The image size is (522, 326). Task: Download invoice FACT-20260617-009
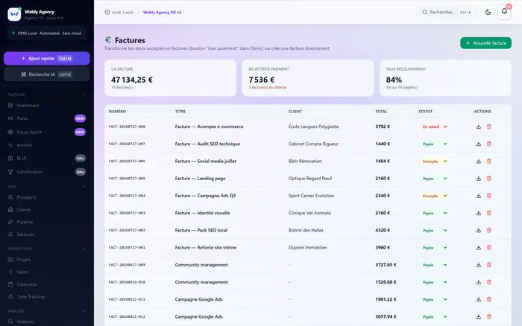(479, 265)
